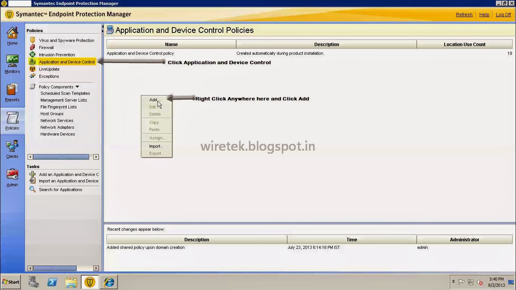Select Network Services component
This screenshot has width=516, height=290.
57,120
